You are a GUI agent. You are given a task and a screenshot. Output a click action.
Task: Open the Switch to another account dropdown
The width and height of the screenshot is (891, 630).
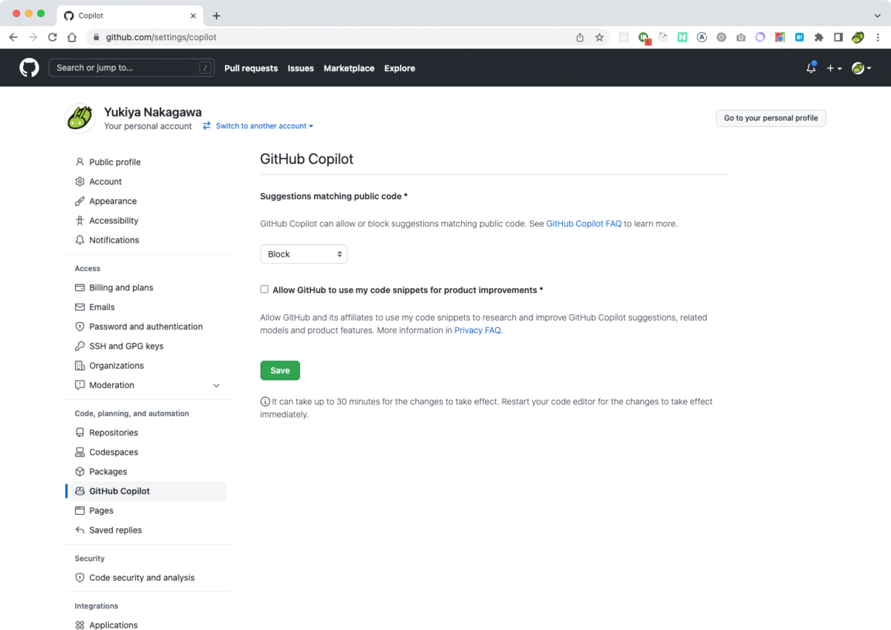click(x=258, y=125)
